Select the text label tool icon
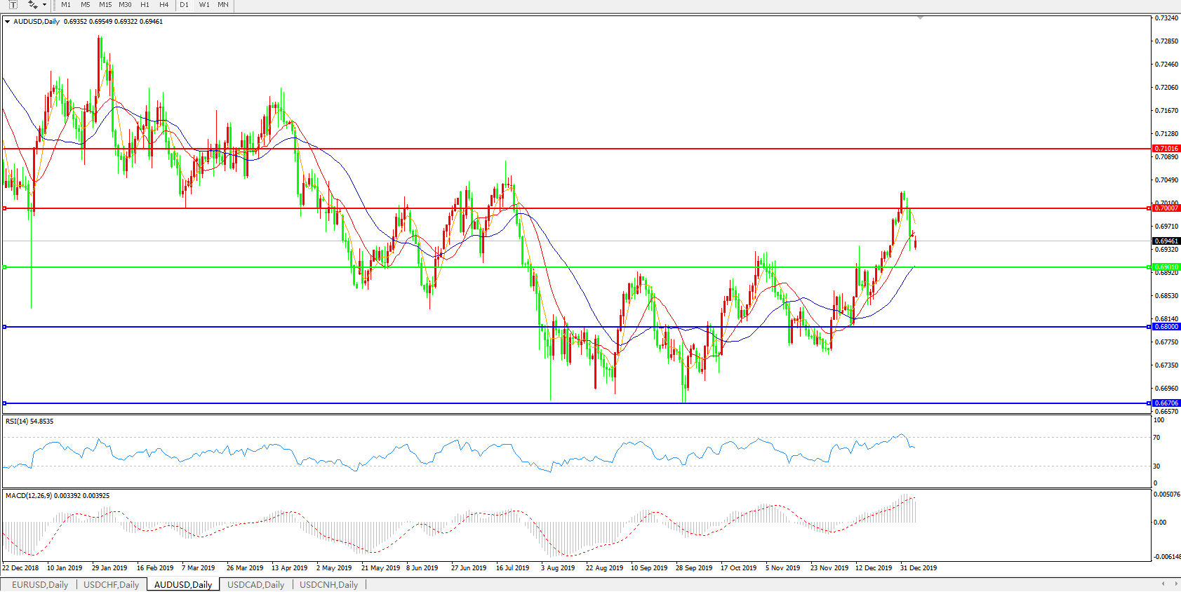Viewport: 1181px width, 592px height. [13, 5]
